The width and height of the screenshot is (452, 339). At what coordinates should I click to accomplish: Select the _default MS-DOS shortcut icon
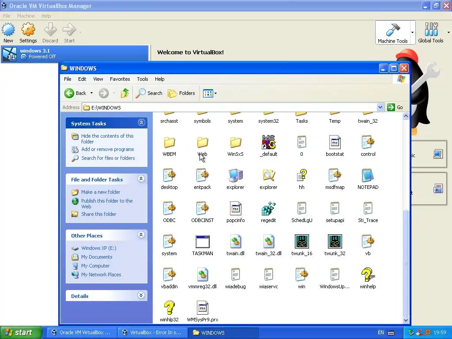pyautogui.click(x=268, y=143)
